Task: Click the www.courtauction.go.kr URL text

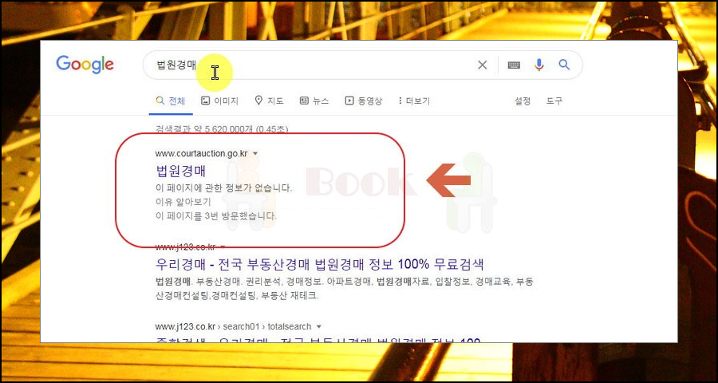Action: tap(202, 153)
